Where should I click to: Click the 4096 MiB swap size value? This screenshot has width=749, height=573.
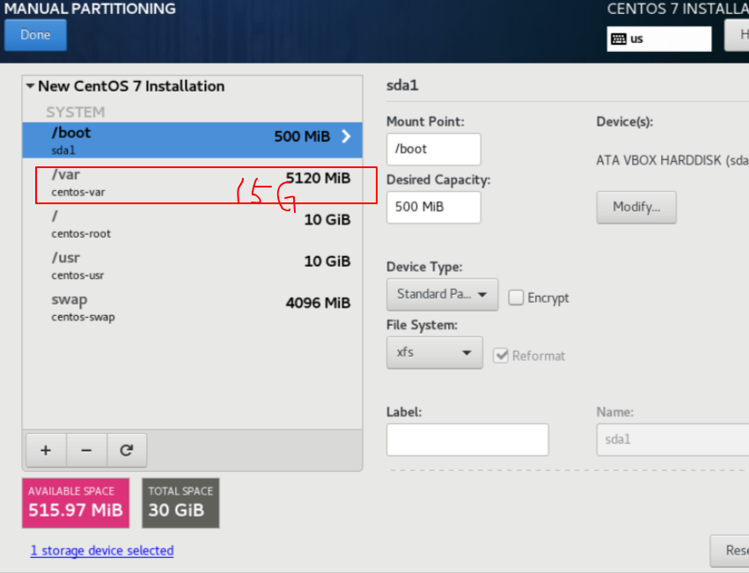pyautogui.click(x=318, y=303)
